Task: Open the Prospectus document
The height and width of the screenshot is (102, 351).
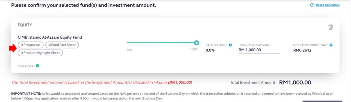Action: [31, 45]
